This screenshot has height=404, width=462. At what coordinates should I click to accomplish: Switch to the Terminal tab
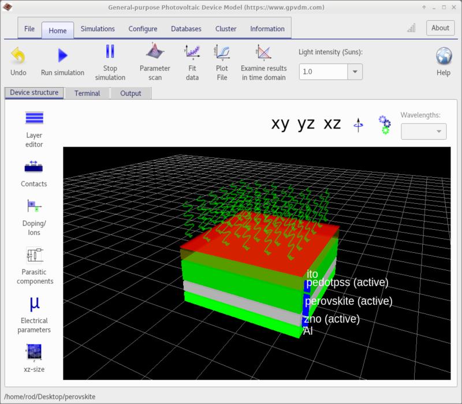coord(87,93)
